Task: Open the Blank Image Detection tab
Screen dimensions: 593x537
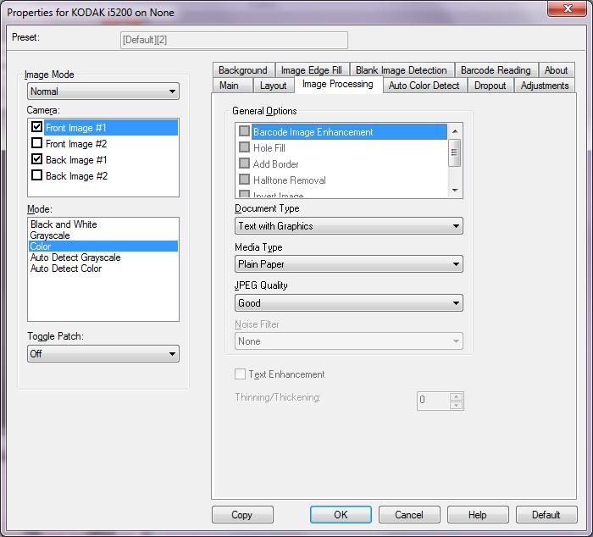Action: click(402, 70)
